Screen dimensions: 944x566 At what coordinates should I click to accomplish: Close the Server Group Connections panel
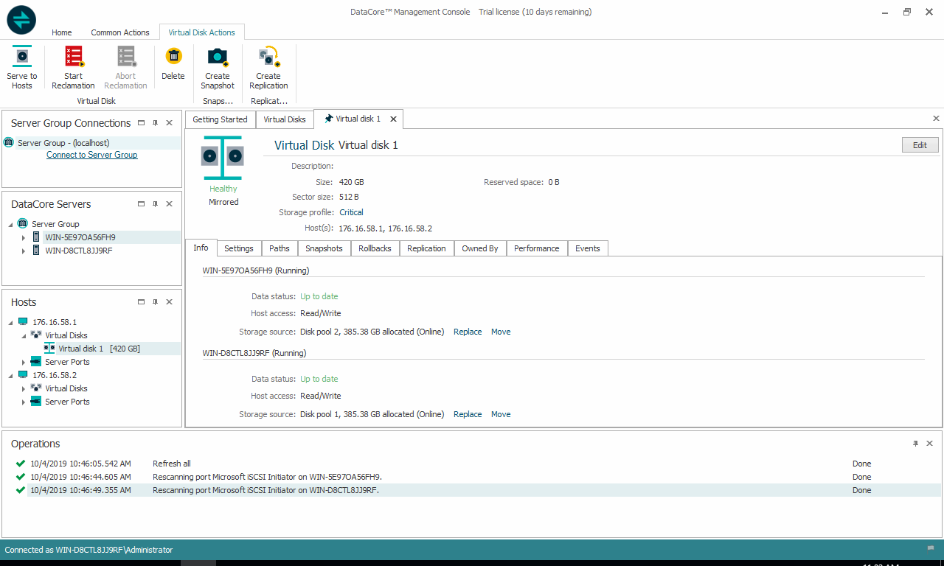[x=169, y=123]
